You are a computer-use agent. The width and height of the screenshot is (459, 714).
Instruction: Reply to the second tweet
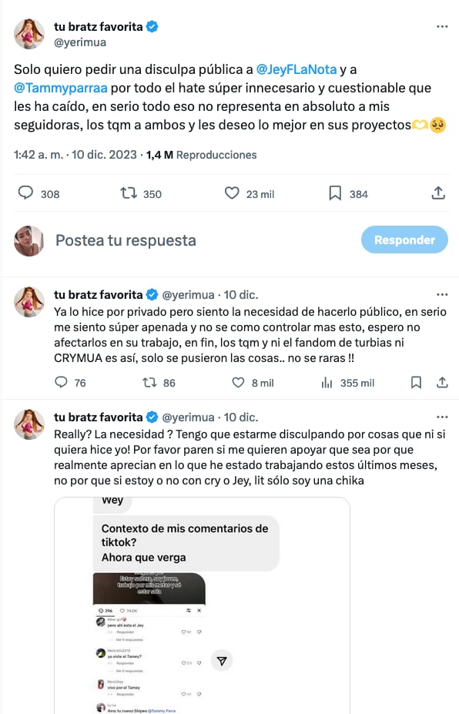[x=61, y=382]
